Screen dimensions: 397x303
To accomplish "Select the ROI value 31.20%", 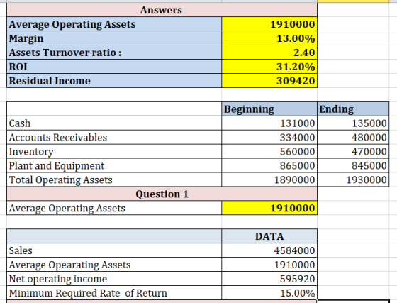I will (x=269, y=67).
